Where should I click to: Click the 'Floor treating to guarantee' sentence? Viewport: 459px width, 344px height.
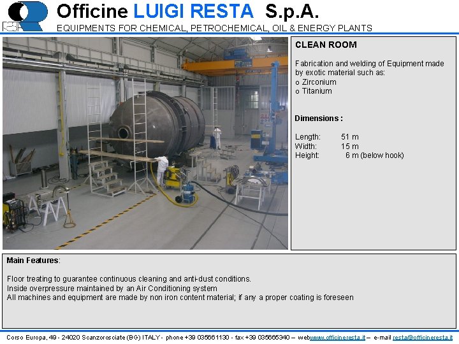pyautogui.click(x=129, y=279)
